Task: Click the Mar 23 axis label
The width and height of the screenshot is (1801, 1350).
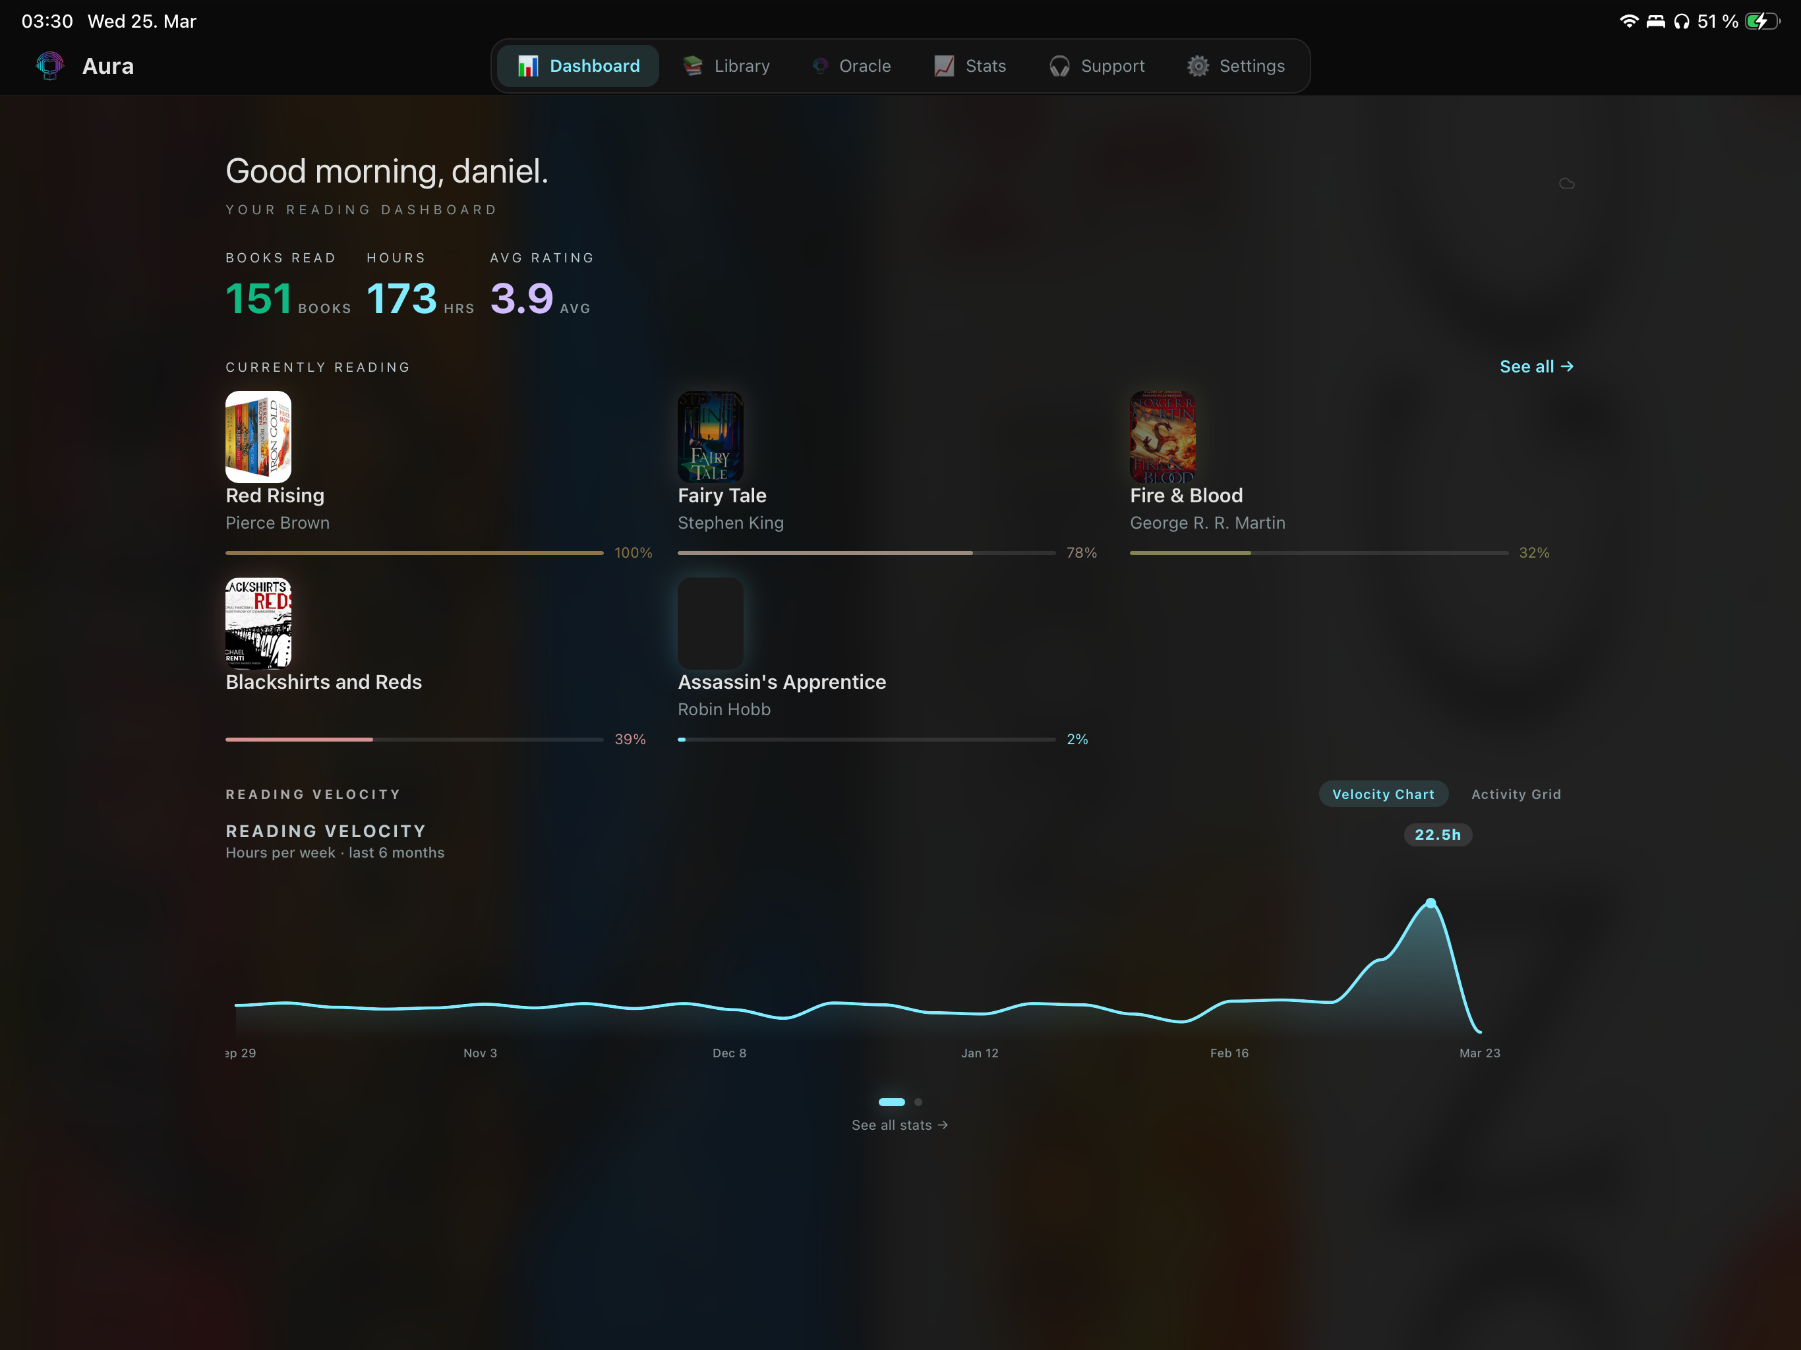Action: click(1479, 1053)
